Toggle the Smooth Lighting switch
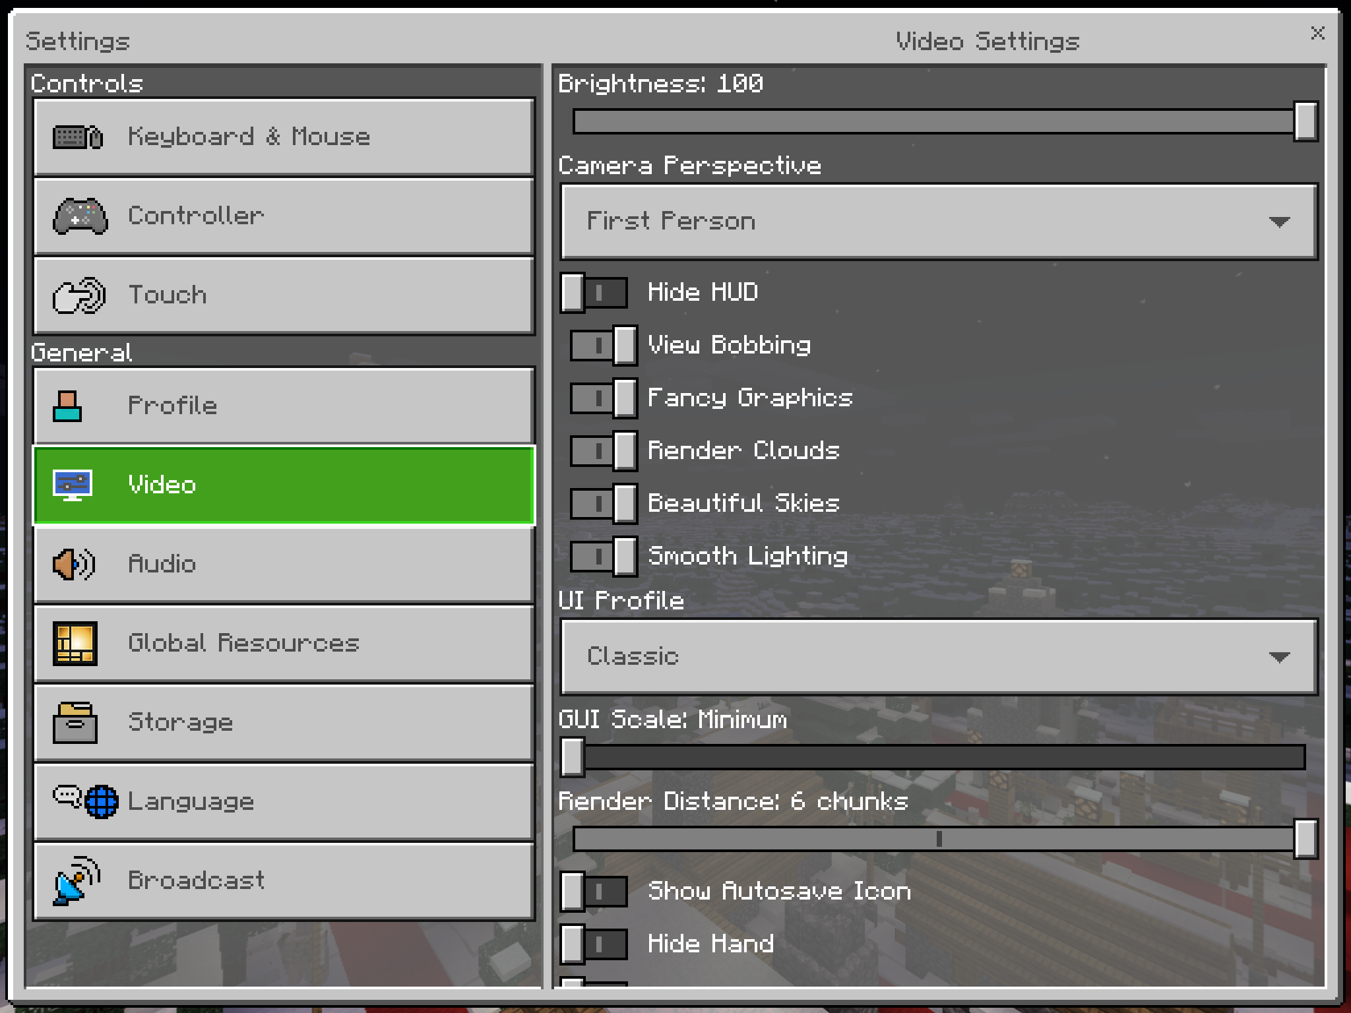 click(604, 556)
